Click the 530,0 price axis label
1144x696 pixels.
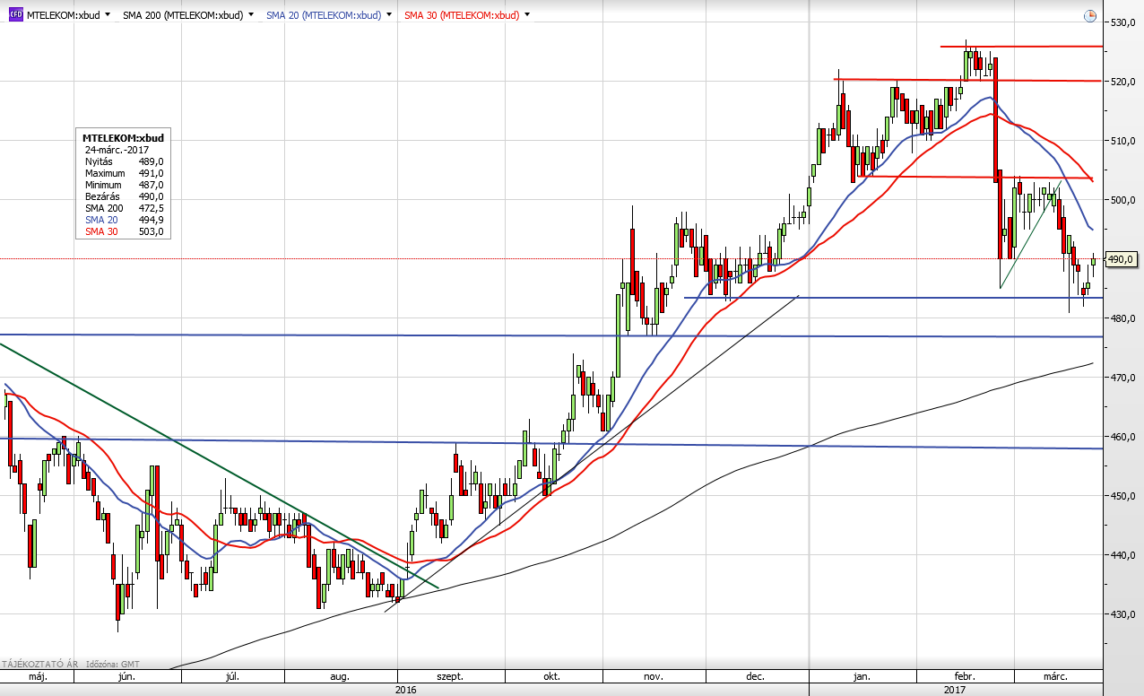[x=1125, y=22]
